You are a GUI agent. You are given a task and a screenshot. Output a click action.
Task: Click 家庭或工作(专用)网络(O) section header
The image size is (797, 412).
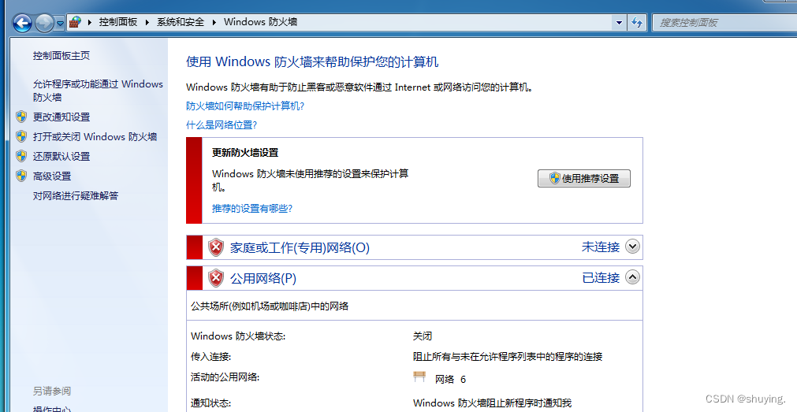pyautogui.click(x=300, y=247)
